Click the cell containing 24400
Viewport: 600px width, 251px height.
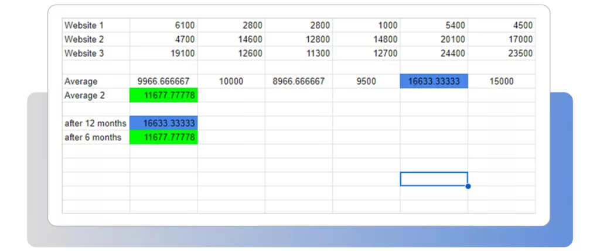[x=434, y=53]
